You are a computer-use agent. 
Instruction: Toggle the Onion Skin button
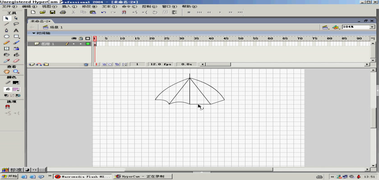(x=104, y=64)
